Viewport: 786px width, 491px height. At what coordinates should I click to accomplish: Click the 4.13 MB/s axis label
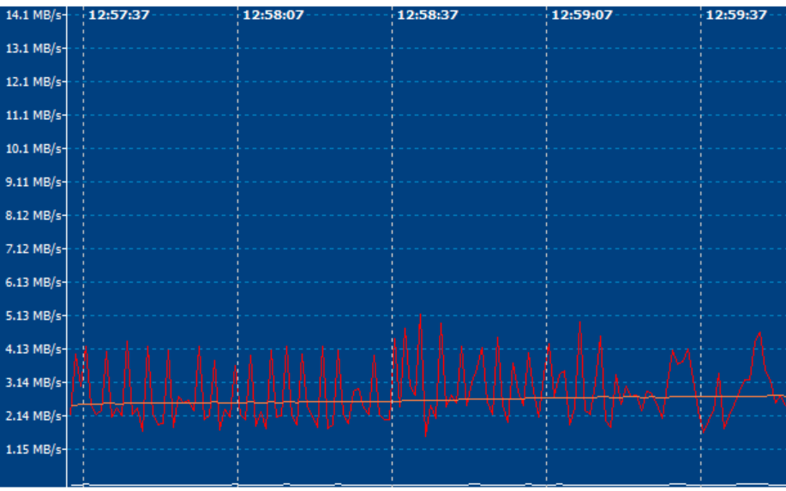[x=33, y=349]
